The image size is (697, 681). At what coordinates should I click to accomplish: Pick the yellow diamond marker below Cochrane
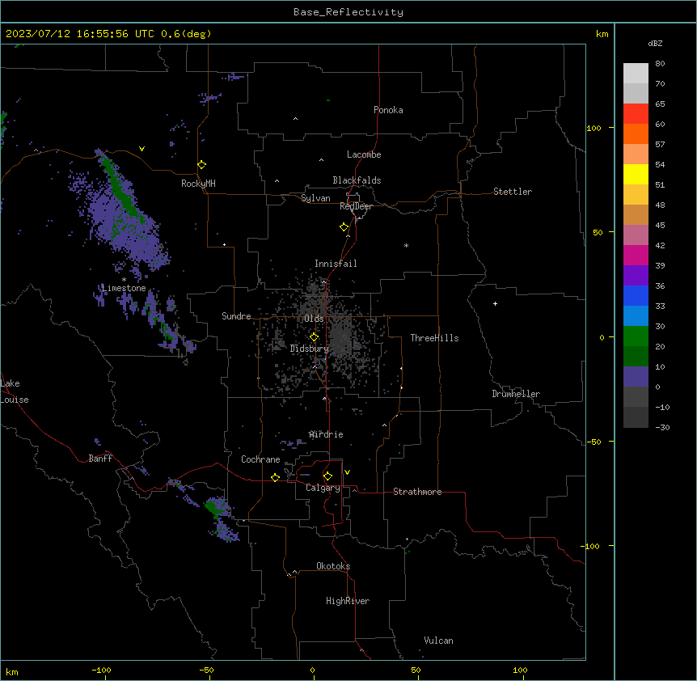[x=275, y=477]
